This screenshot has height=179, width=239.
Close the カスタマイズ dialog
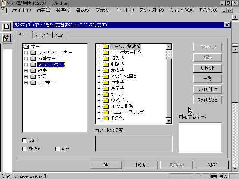[227, 25]
